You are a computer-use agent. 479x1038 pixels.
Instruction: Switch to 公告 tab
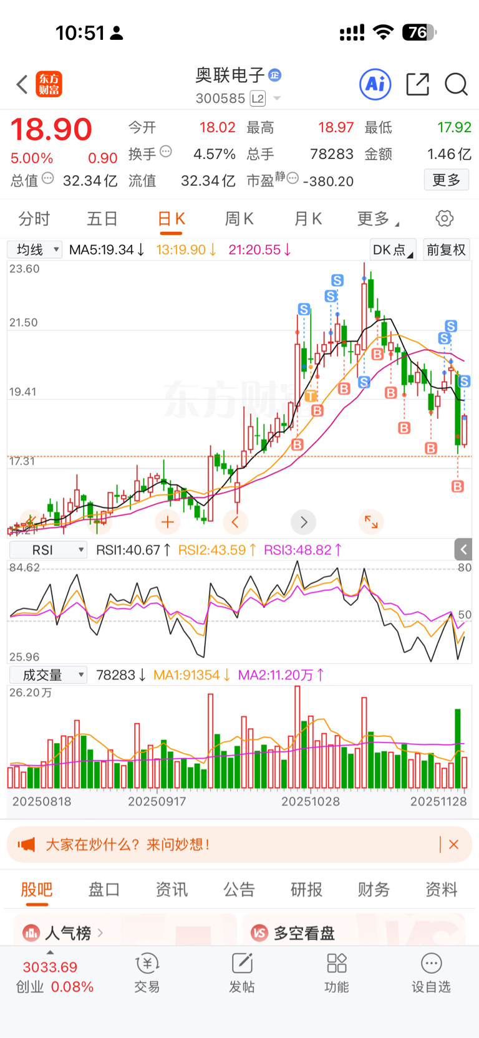tap(239, 890)
